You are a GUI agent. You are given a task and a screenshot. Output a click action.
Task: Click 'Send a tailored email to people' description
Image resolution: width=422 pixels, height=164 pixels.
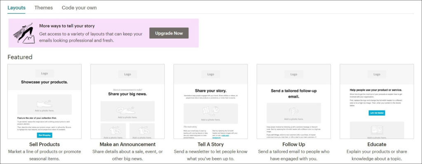(x=294, y=155)
